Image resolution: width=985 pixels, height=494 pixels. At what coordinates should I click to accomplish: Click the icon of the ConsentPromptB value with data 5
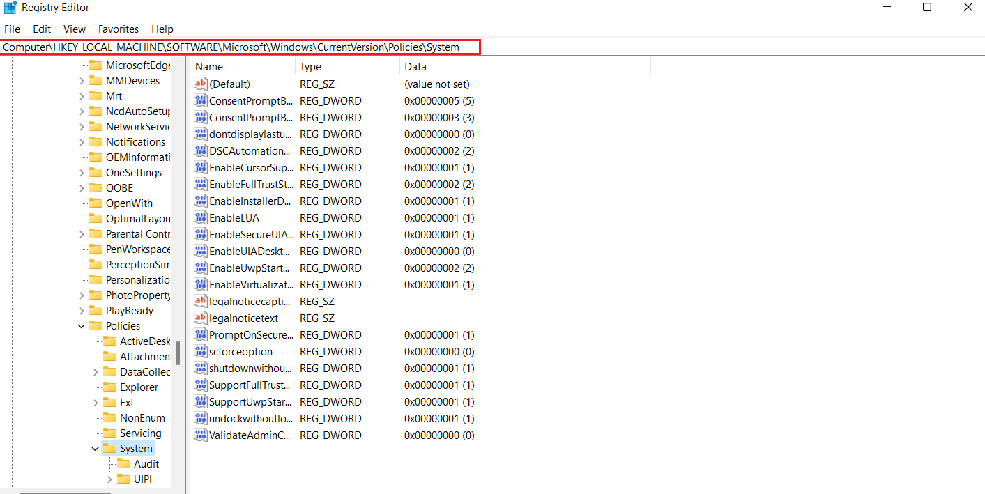201,100
